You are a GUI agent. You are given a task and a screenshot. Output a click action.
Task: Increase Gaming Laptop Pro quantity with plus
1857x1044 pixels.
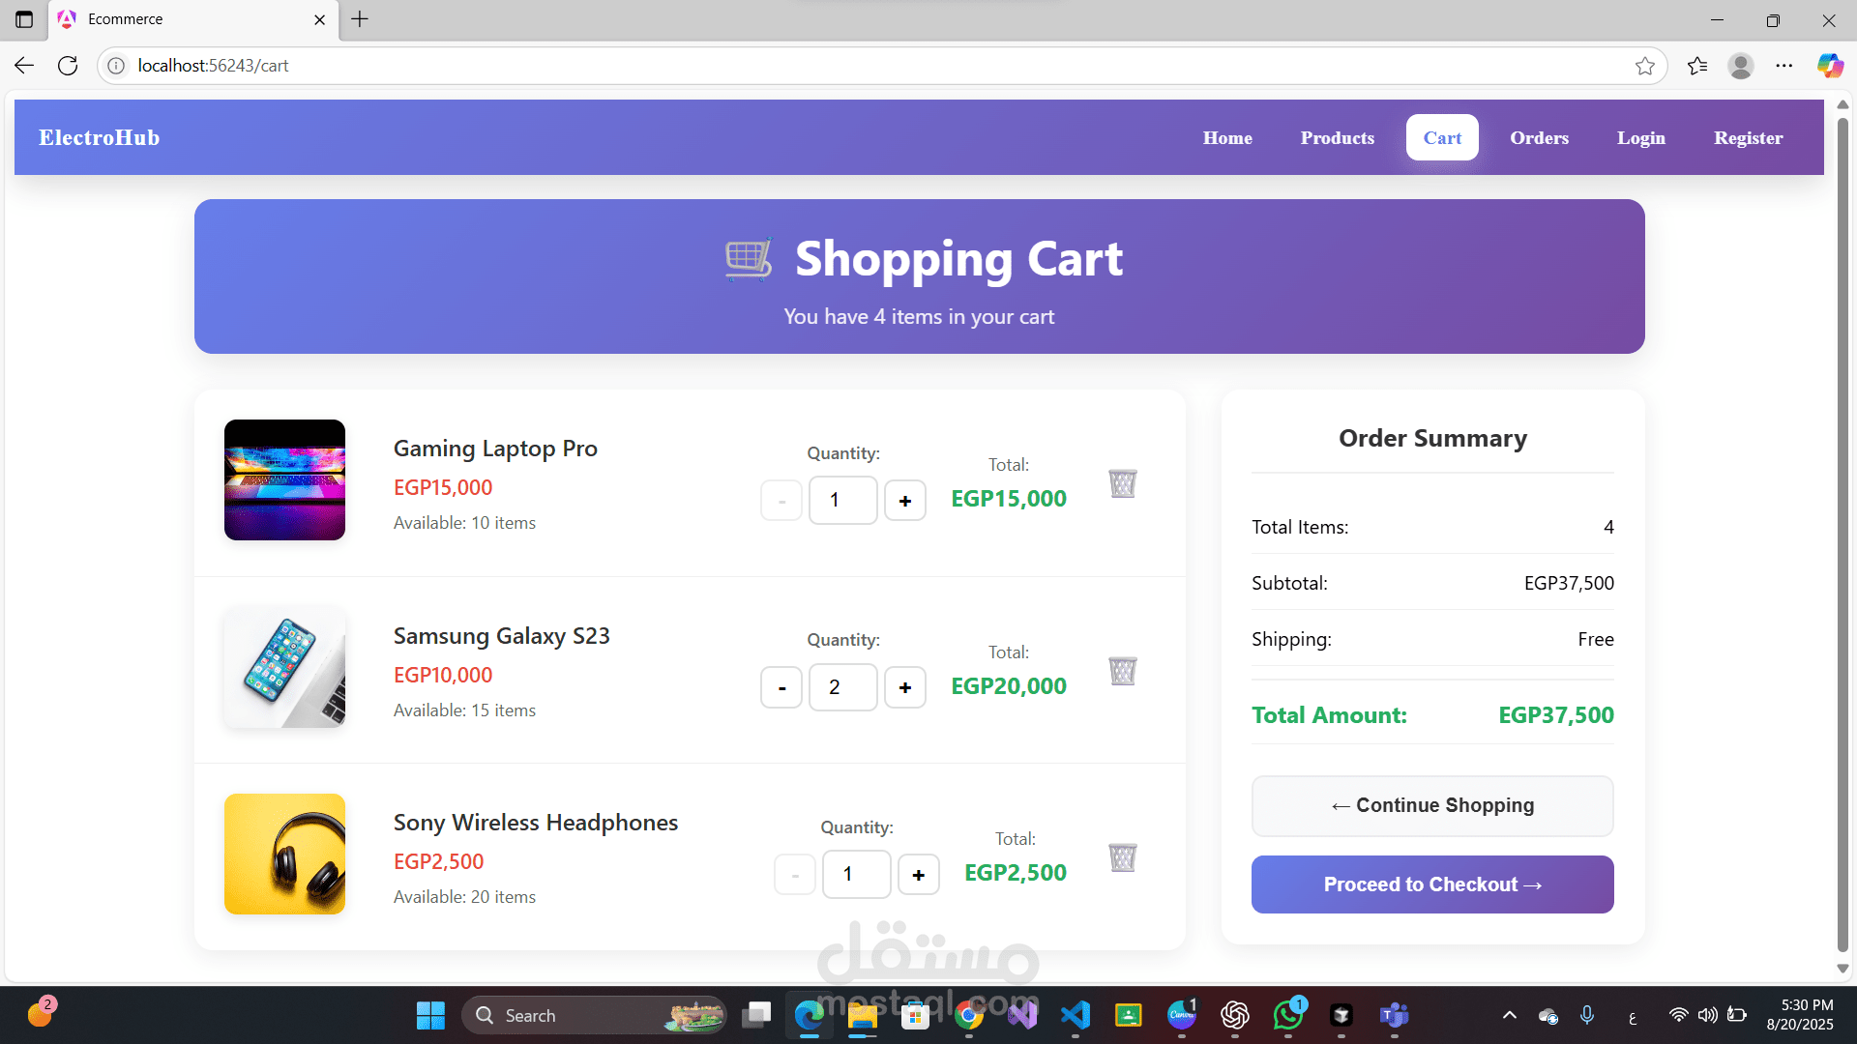pos(904,501)
